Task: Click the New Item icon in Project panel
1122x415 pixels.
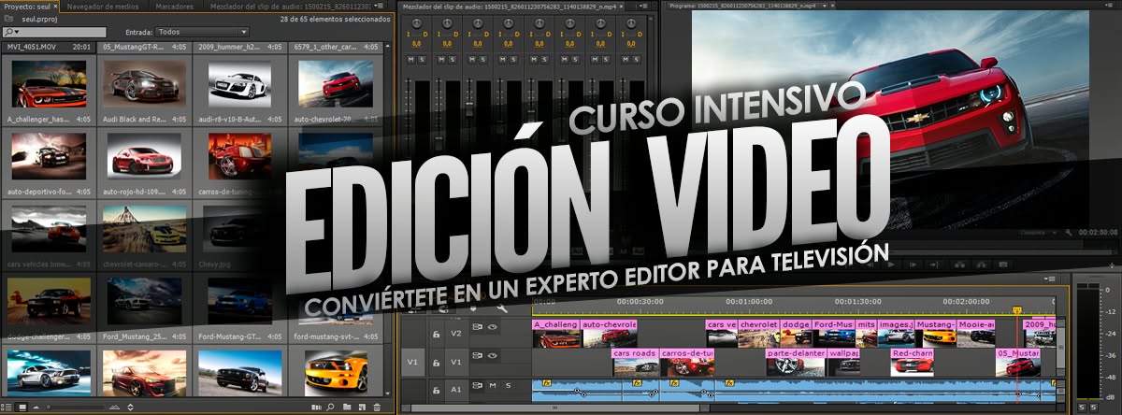Action: click(x=362, y=407)
